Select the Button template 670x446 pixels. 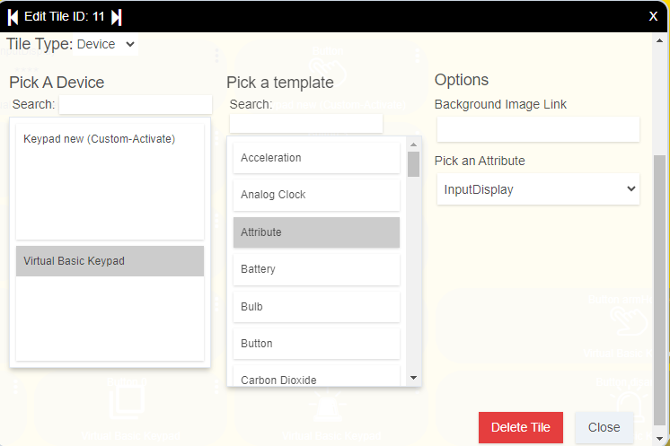(316, 344)
